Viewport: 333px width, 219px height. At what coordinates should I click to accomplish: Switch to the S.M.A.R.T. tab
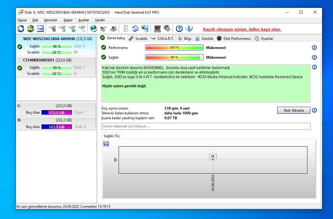pos(162,39)
